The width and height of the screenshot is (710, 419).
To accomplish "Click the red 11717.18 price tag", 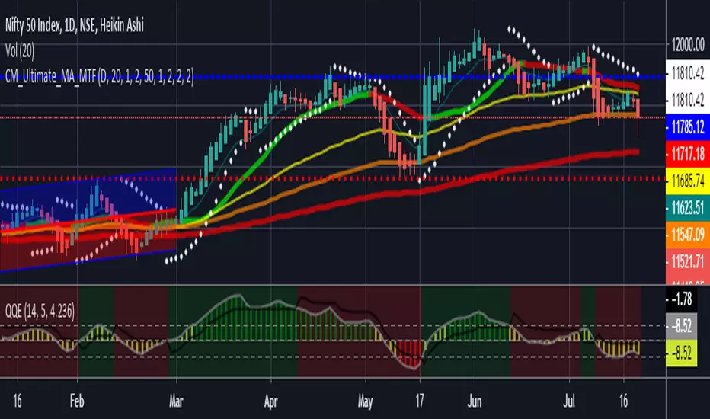I will click(688, 154).
